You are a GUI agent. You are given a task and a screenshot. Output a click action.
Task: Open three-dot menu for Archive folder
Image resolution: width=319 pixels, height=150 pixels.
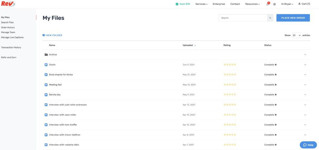(305, 55)
